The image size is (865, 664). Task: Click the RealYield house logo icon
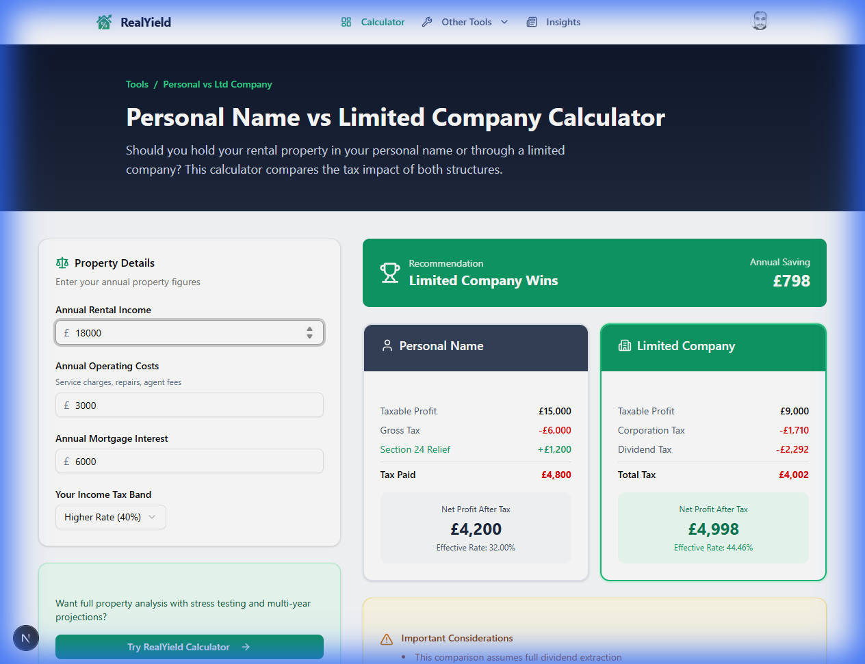[104, 21]
